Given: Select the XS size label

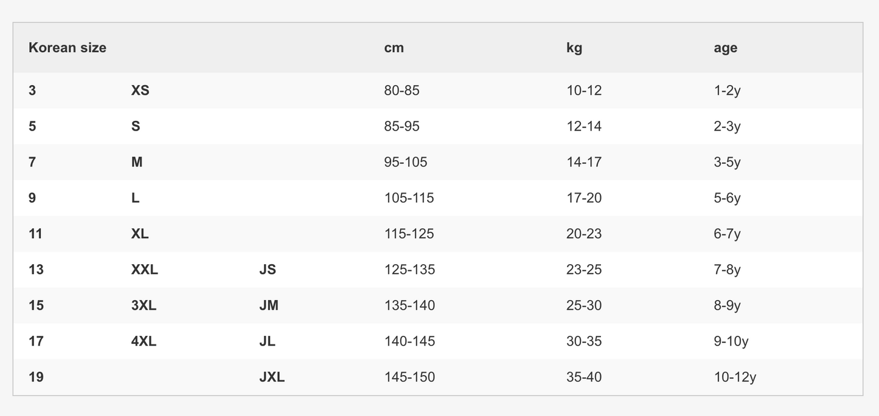Looking at the screenshot, I should coord(140,90).
